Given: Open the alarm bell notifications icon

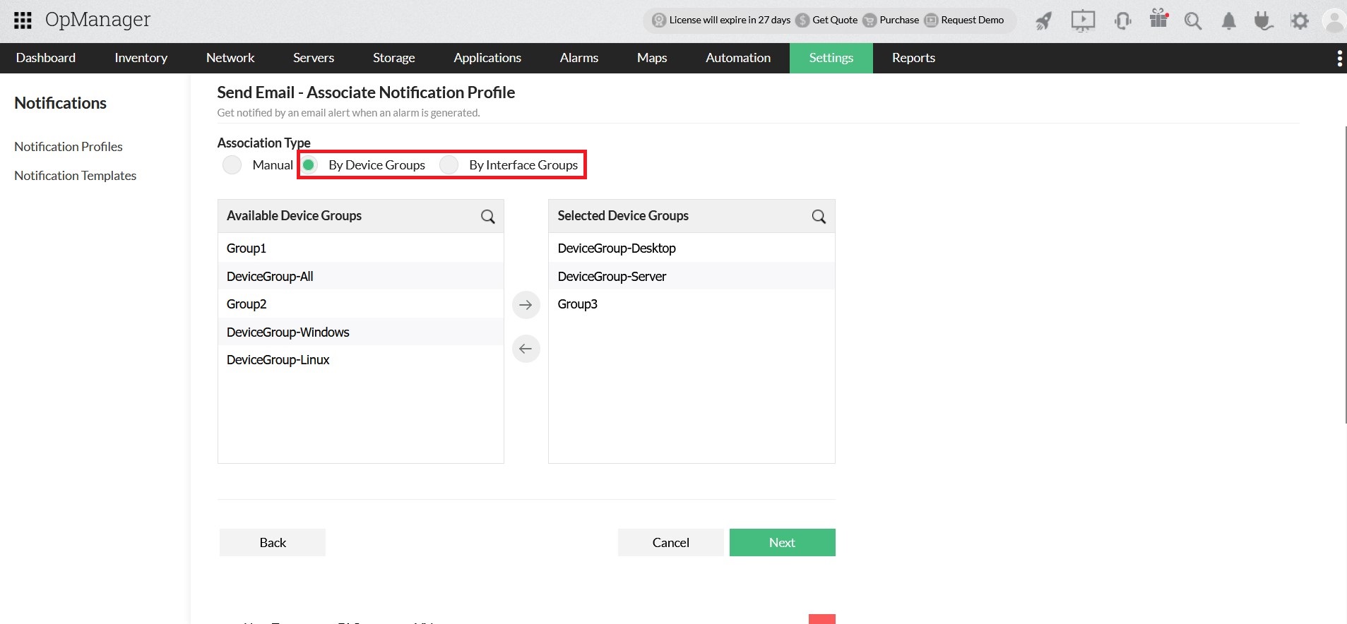Looking at the screenshot, I should (x=1229, y=21).
